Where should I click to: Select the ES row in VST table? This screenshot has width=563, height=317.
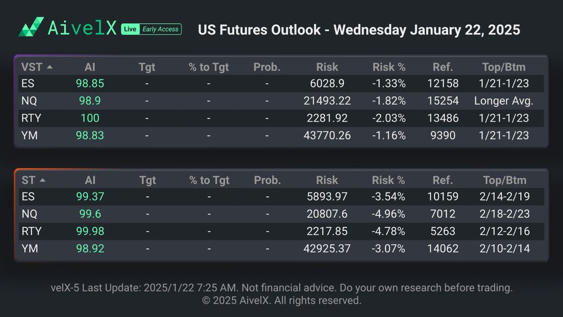29,84
